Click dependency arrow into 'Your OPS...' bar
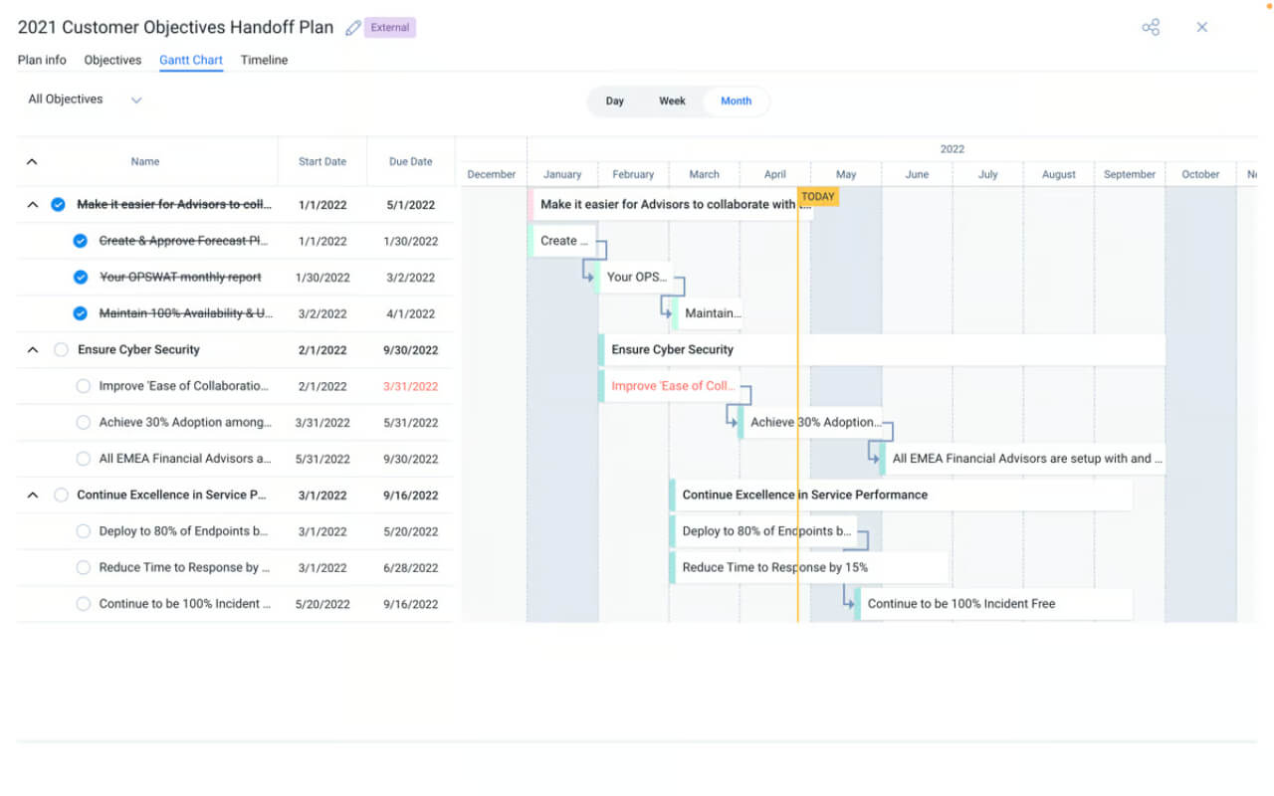 pos(590,277)
